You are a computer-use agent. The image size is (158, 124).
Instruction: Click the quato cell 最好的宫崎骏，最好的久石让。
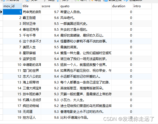tap(86, 35)
